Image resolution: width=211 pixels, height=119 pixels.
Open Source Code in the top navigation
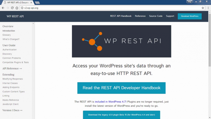[156, 16]
